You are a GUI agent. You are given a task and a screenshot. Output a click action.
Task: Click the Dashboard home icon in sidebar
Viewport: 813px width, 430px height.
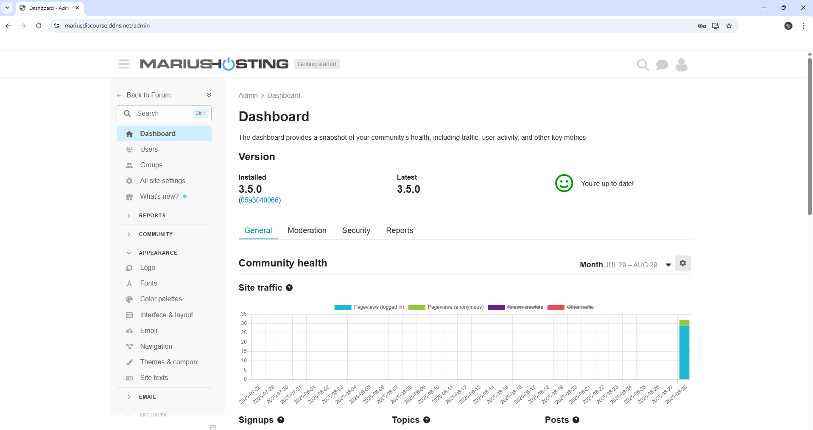tap(129, 134)
